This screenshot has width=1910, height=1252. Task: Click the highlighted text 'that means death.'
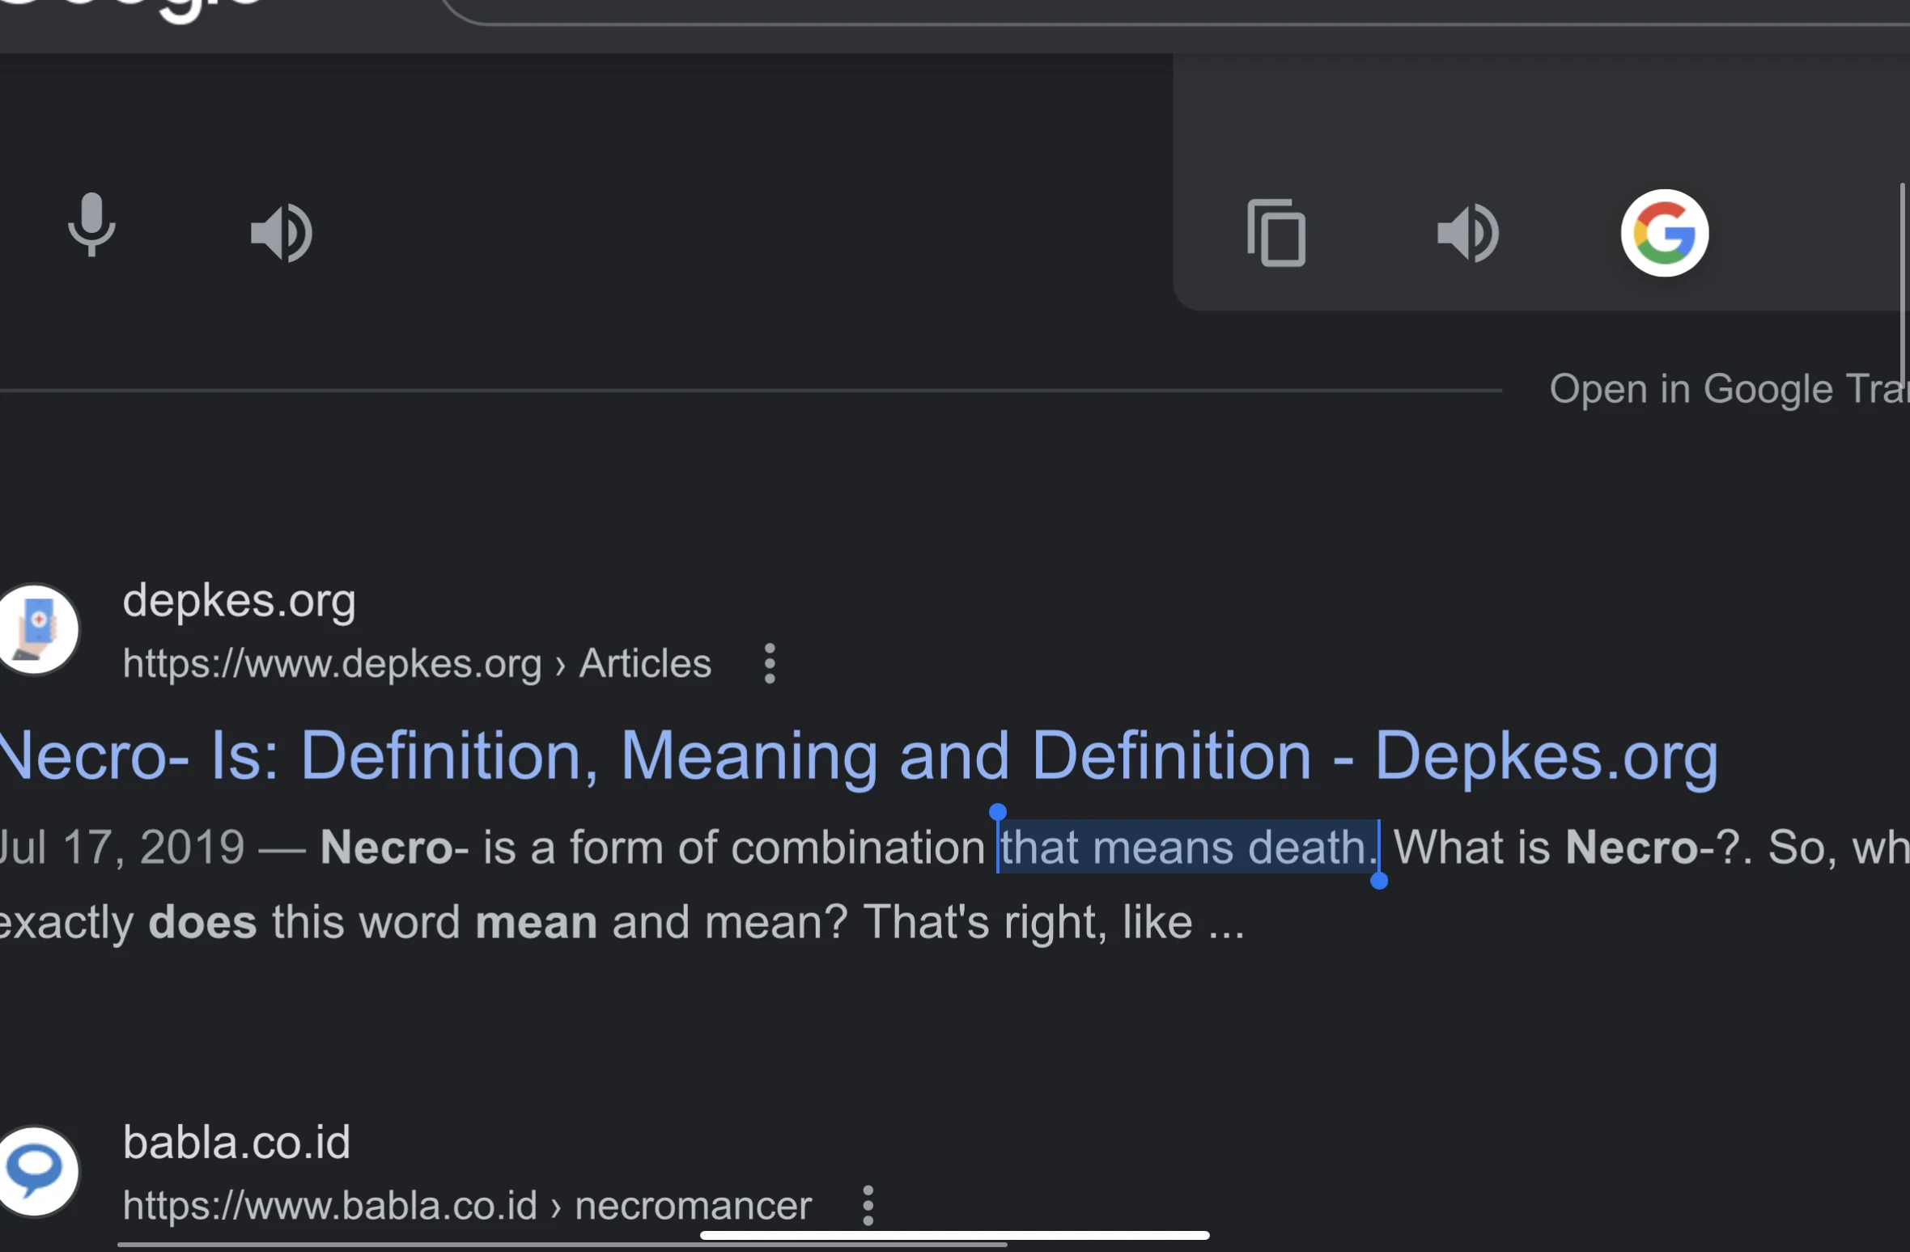coord(1187,847)
